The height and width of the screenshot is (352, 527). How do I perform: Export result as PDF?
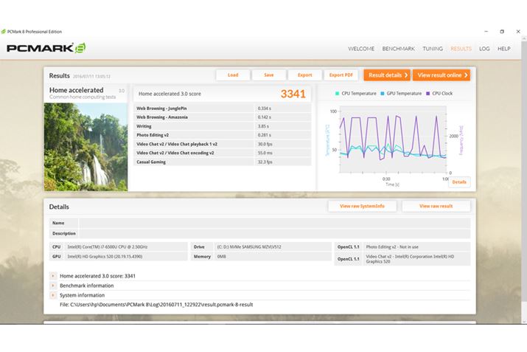coord(341,75)
